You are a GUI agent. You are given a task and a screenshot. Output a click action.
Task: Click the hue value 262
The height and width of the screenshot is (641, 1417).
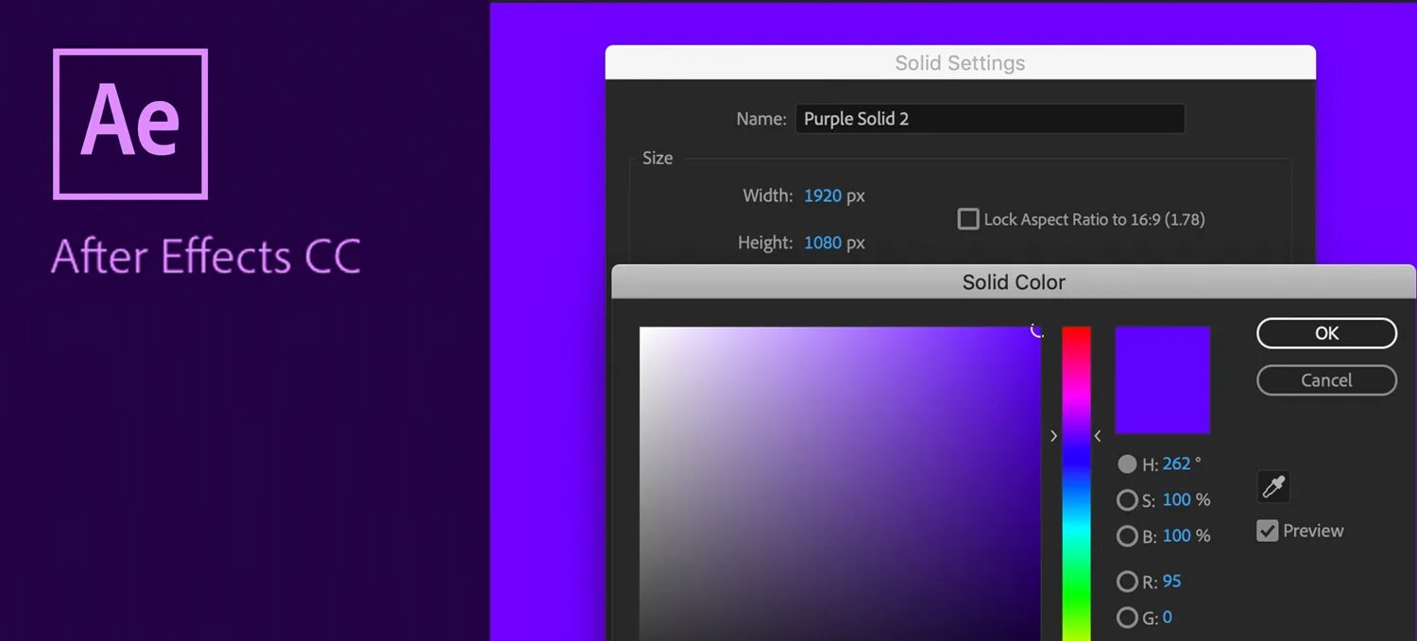1176,464
